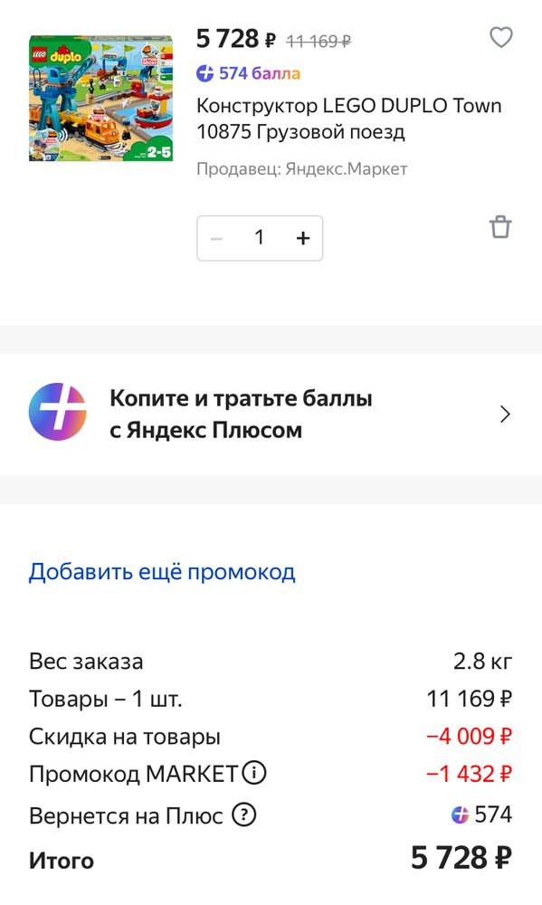The width and height of the screenshot is (542, 905).
Task: Open info tooltip next to Промокод MARKET
Action: tap(256, 774)
